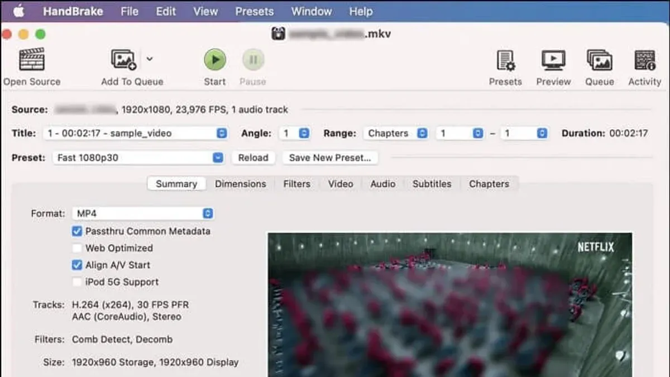This screenshot has width=670, height=377.
Task: Open the Help menu
Action: (361, 11)
